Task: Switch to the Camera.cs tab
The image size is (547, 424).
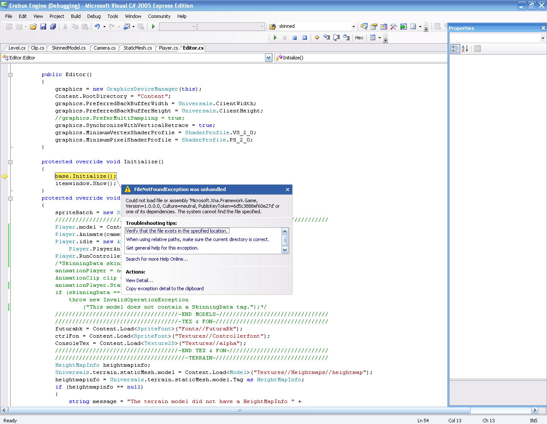Action: (105, 48)
